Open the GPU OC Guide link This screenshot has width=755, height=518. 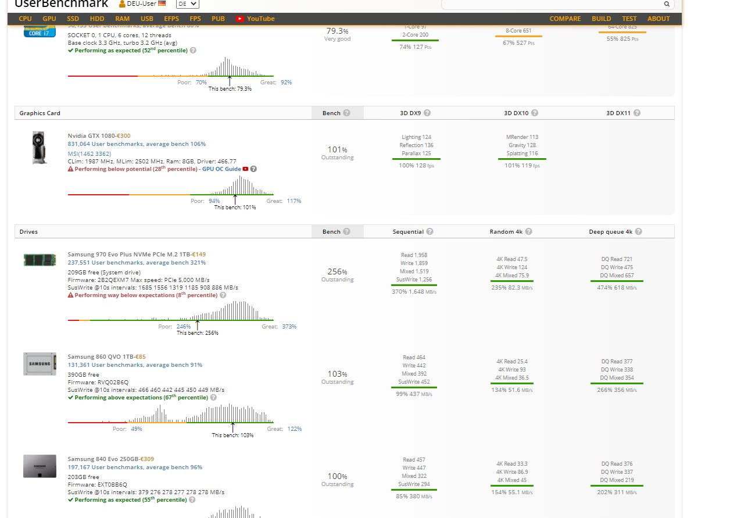221,169
